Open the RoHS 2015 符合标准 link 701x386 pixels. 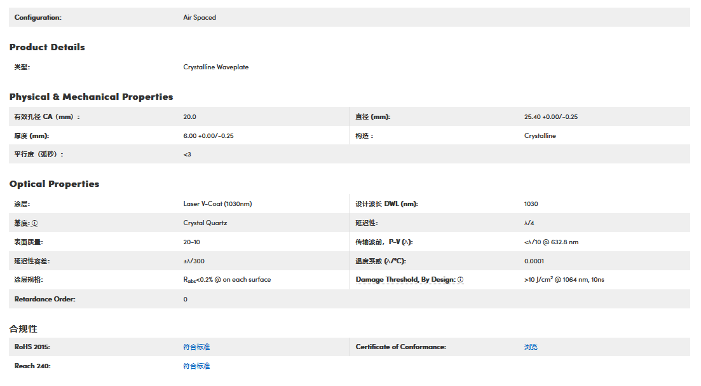coord(196,347)
